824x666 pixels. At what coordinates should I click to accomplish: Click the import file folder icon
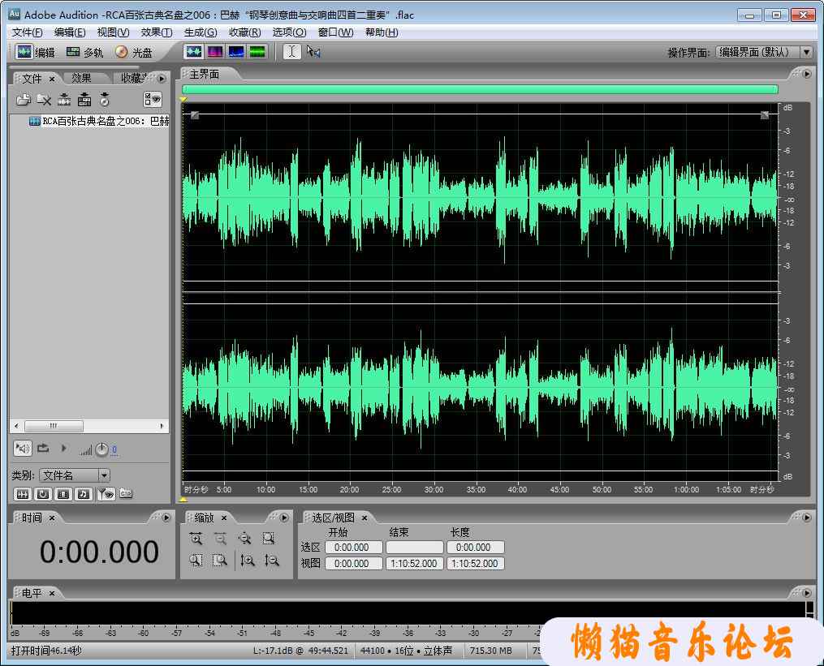click(23, 99)
